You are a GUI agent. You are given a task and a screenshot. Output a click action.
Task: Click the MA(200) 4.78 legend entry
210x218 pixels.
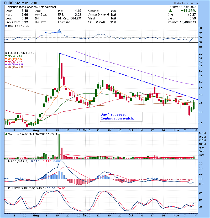tap(15, 65)
